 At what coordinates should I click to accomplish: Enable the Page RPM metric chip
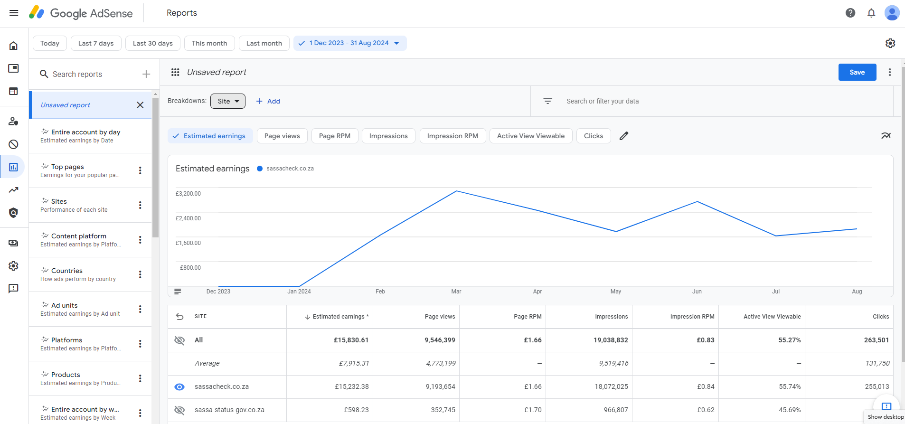(x=335, y=136)
